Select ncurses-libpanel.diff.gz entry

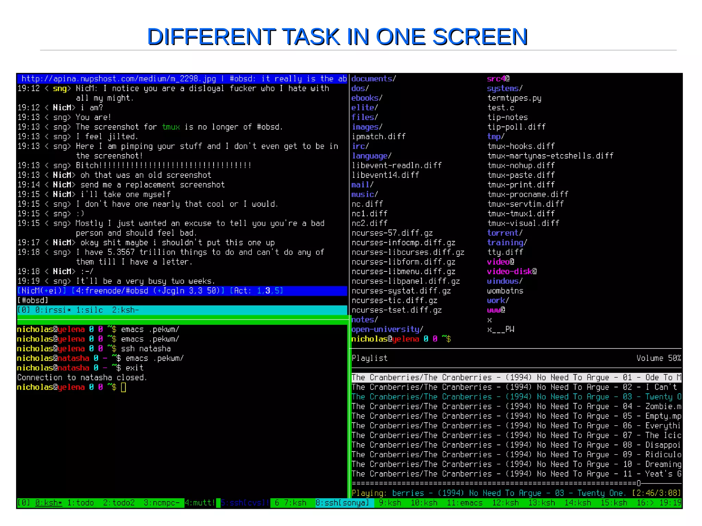pyautogui.click(x=406, y=281)
